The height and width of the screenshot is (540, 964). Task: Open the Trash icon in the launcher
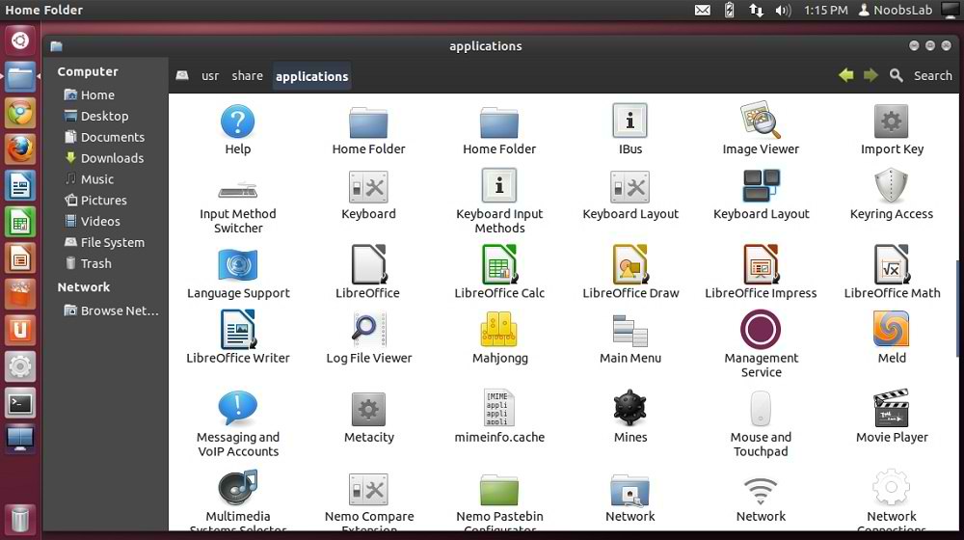click(19, 519)
